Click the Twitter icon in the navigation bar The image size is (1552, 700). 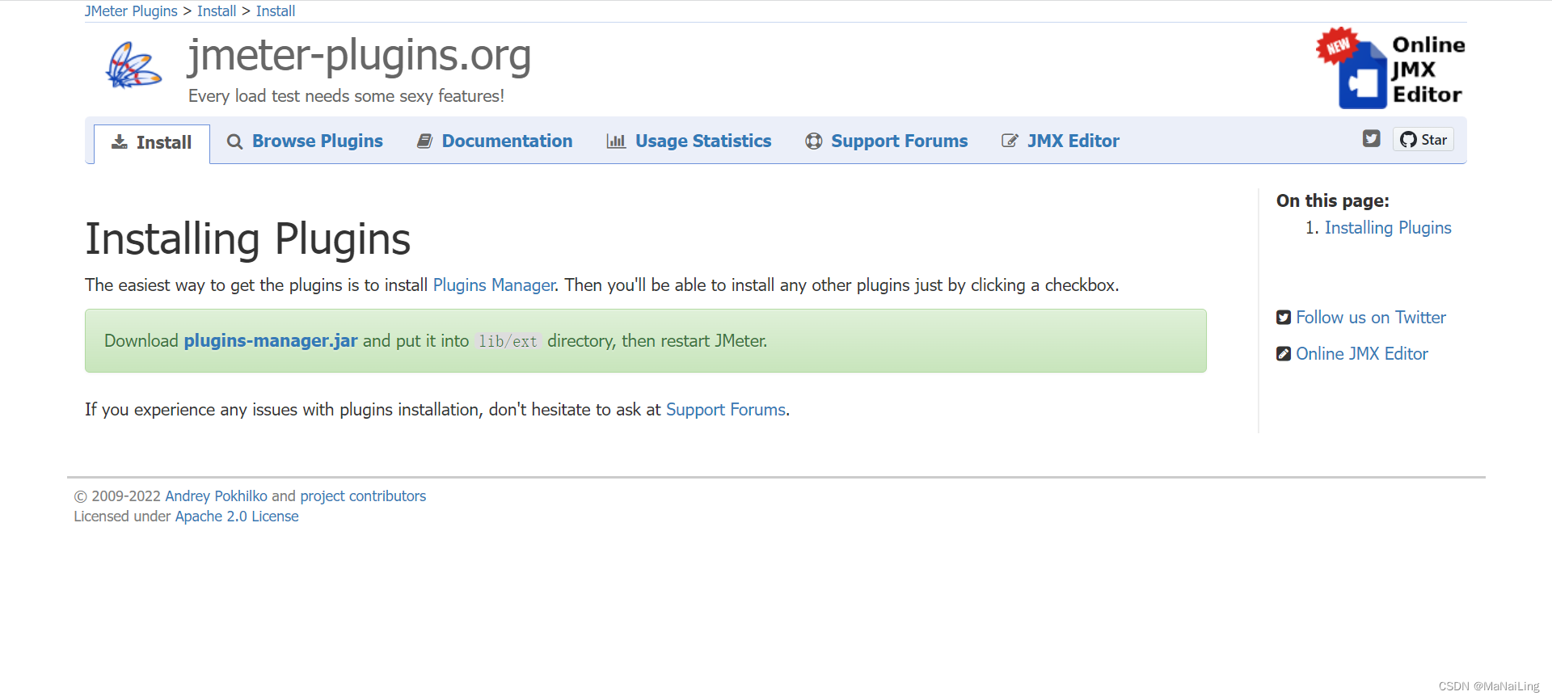click(1372, 138)
